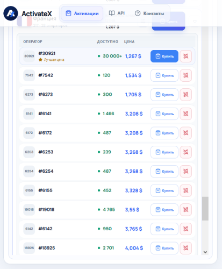222x269 pixels.
Task: Click availability 2 701 of #18925
Action: [x=108, y=248]
